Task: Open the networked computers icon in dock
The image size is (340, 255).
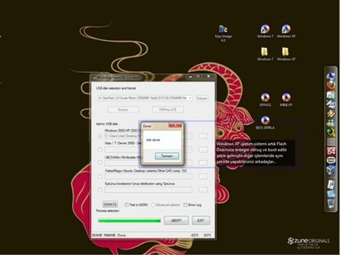Action: (331, 104)
